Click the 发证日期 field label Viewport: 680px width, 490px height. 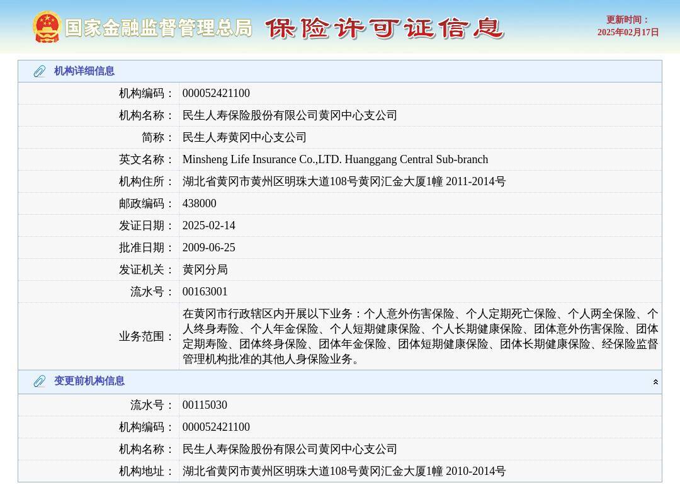pyautogui.click(x=145, y=225)
